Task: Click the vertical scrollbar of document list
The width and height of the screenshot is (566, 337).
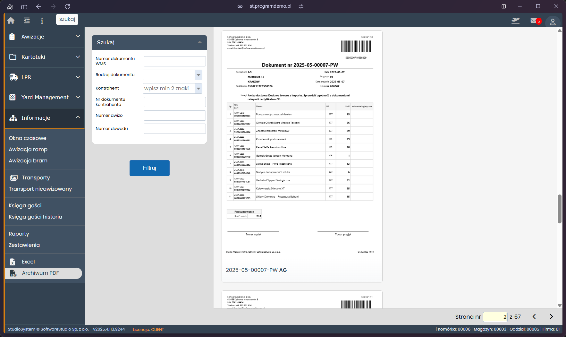Action: (560, 209)
